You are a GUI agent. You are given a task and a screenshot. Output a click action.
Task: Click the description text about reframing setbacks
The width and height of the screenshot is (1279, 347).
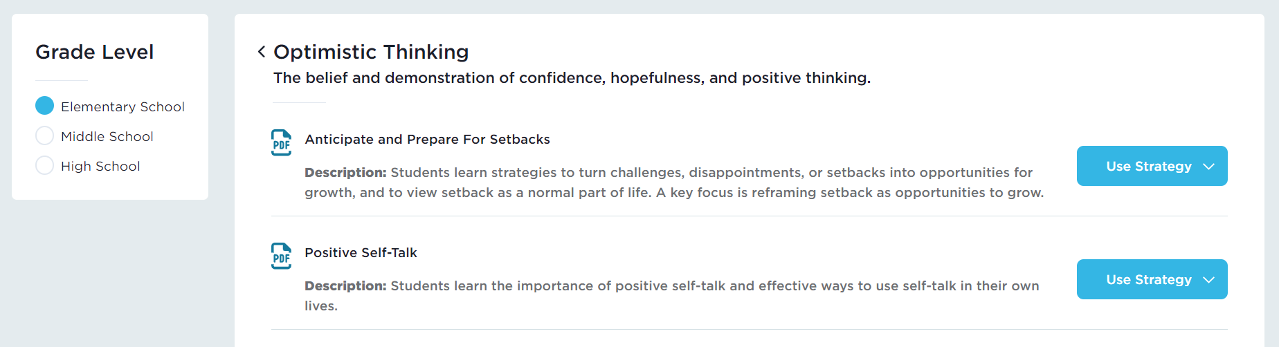(x=673, y=182)
